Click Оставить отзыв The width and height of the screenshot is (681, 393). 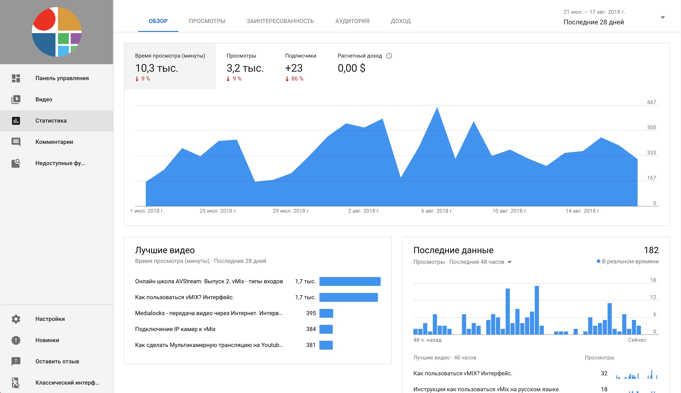point(56,361)
